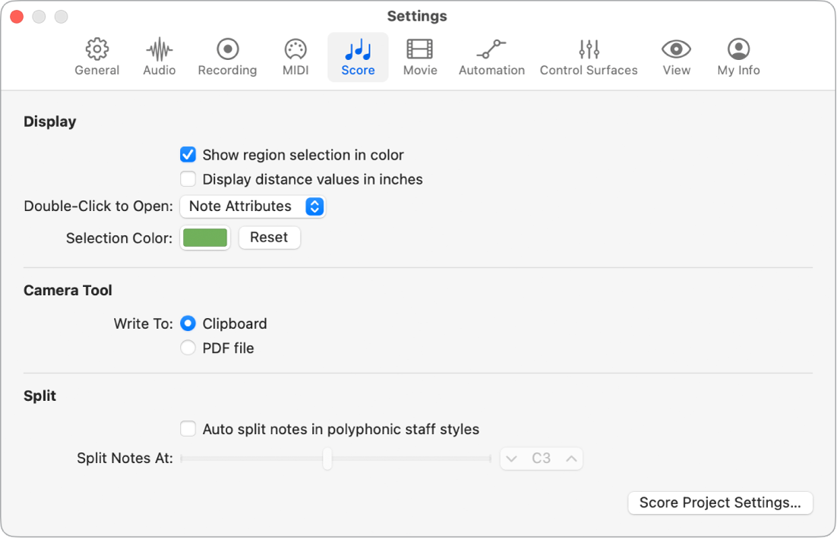This screenshot has height=539, width=837.
Task: Select the View settings icon
Action: click(x=676, y=56)
